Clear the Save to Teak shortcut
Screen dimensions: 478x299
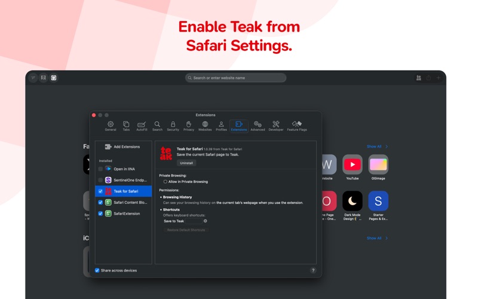click(205, 221)
